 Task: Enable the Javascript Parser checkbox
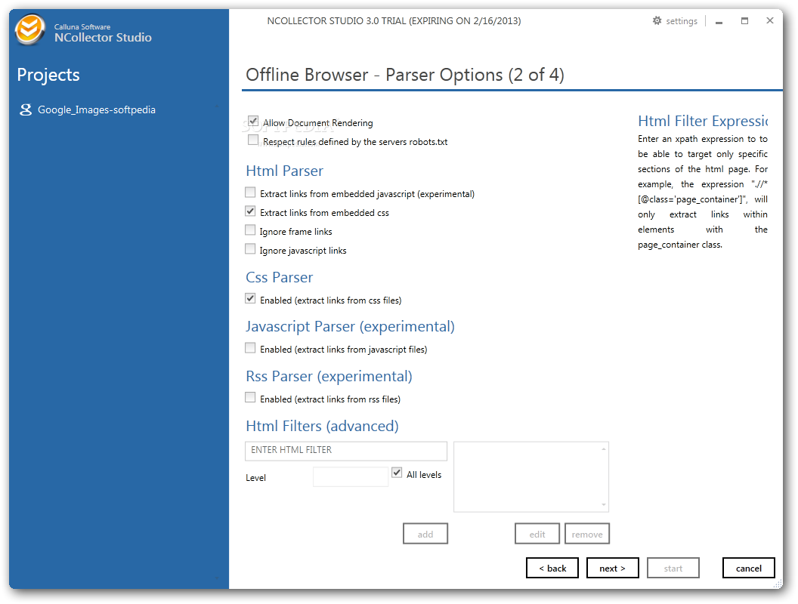click(x=250, y=348)
